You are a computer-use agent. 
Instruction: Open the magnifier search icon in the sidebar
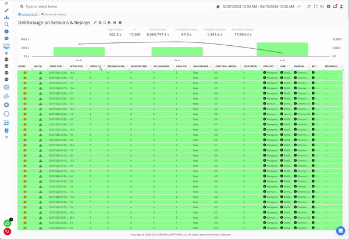(x=6, y=24)
